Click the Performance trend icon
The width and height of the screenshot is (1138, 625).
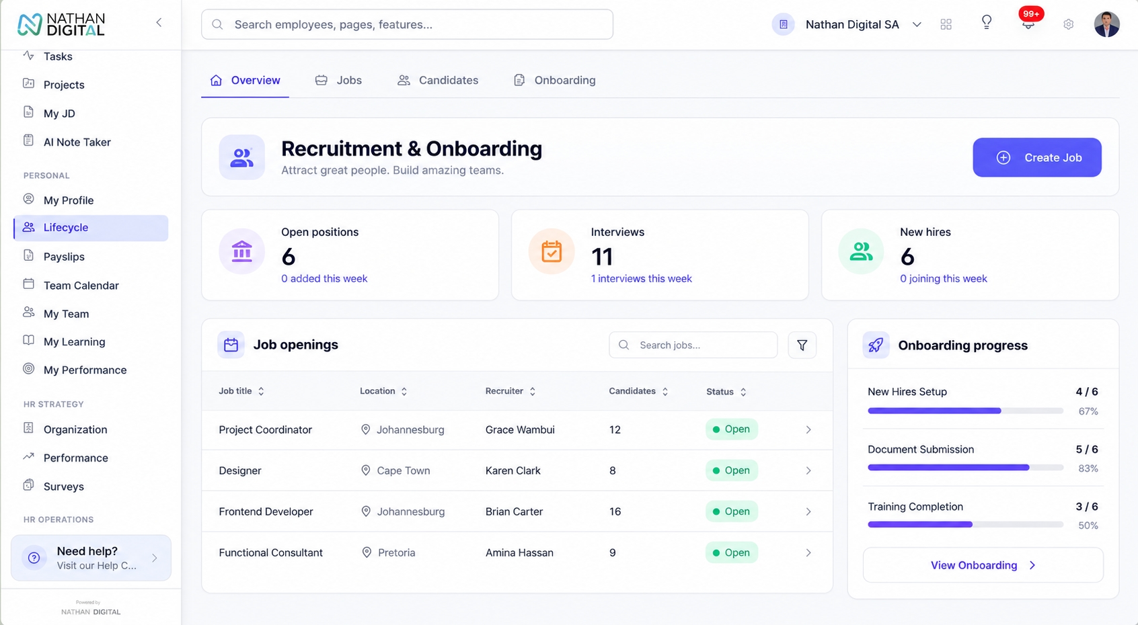tap(28, 457)
